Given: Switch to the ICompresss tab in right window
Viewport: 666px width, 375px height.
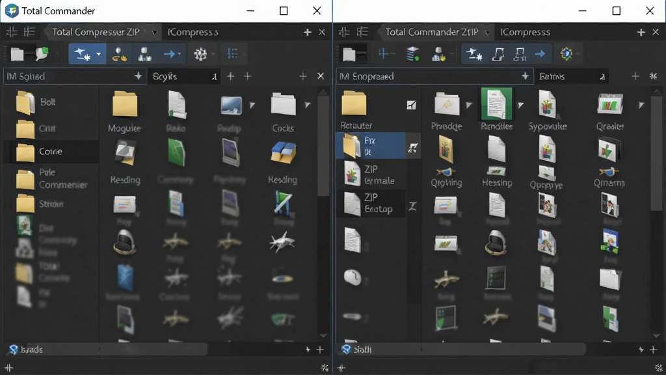Looking at the screenshot, I should [x=525, y=33].
